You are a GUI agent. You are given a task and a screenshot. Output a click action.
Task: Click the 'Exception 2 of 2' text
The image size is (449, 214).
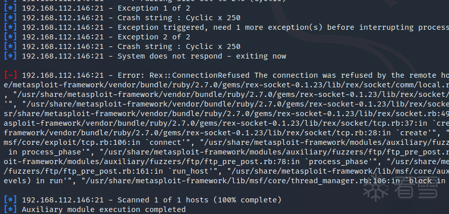click(x=154, y=37)
